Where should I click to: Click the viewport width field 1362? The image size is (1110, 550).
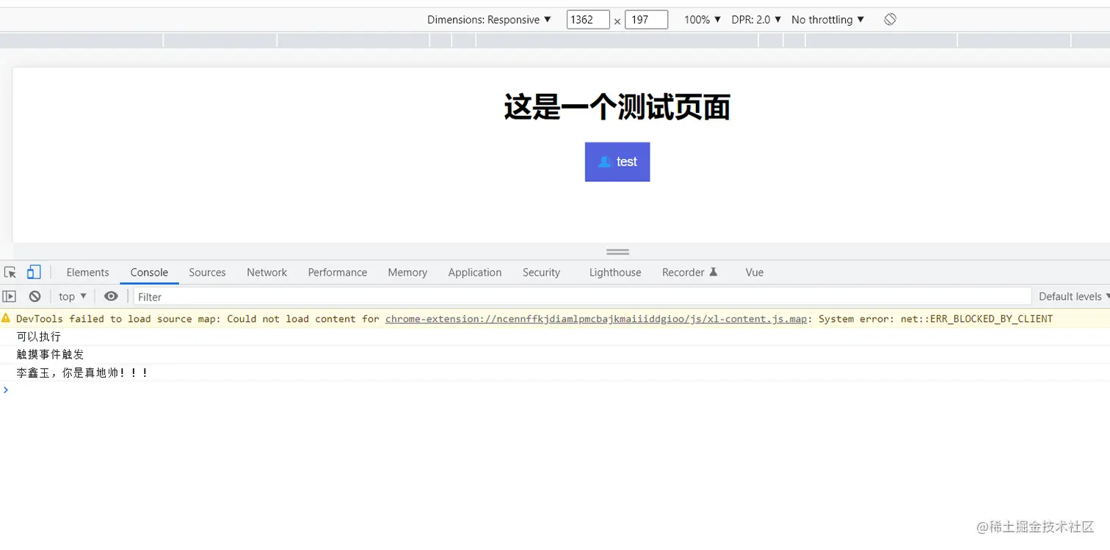[x=588, y=20]
